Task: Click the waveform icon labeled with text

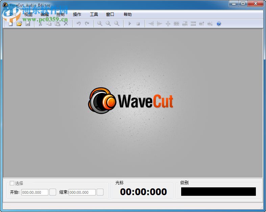Action: pos(193,24)
